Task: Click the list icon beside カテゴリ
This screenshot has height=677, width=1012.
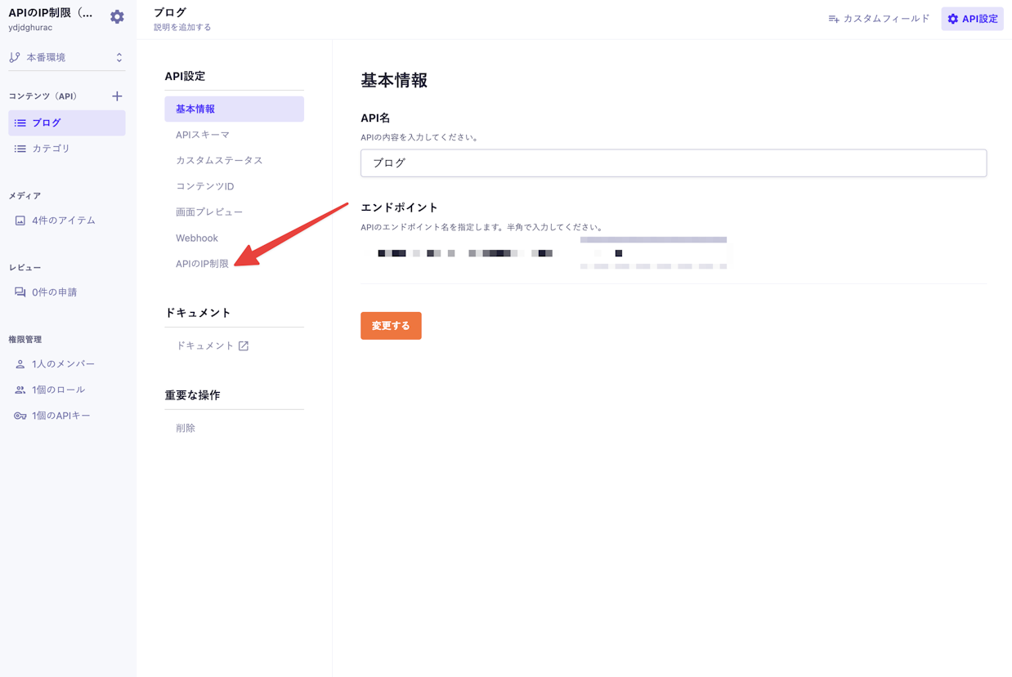Action: (20, 149)
